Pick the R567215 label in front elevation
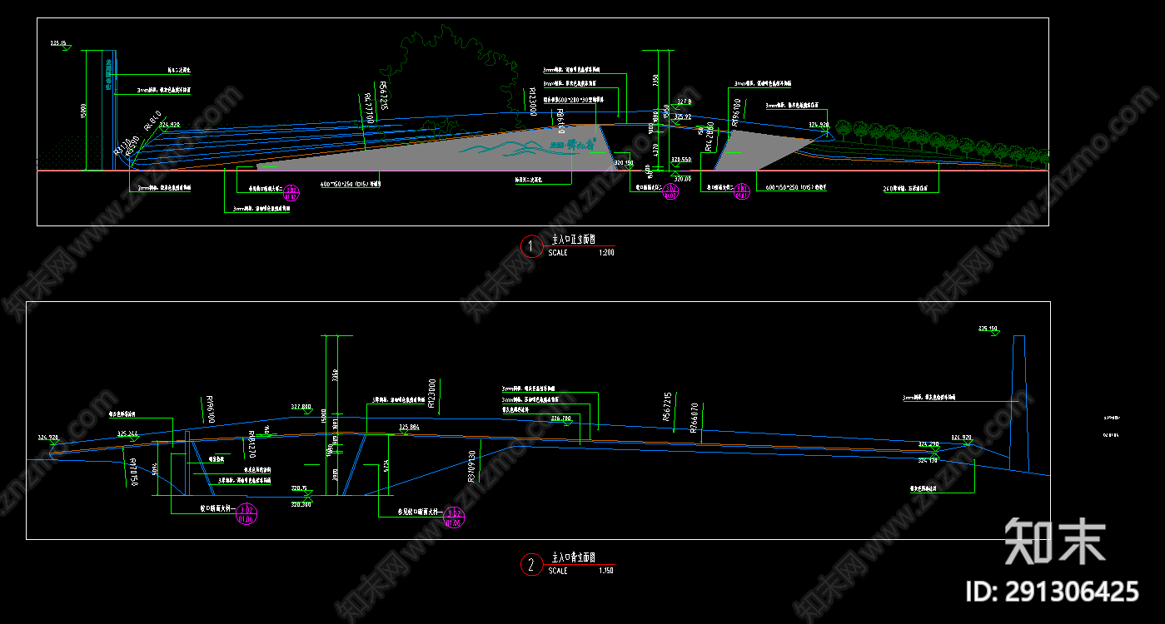The width and height of the screenshot is (1165, 624). click(x=384, y=96)
